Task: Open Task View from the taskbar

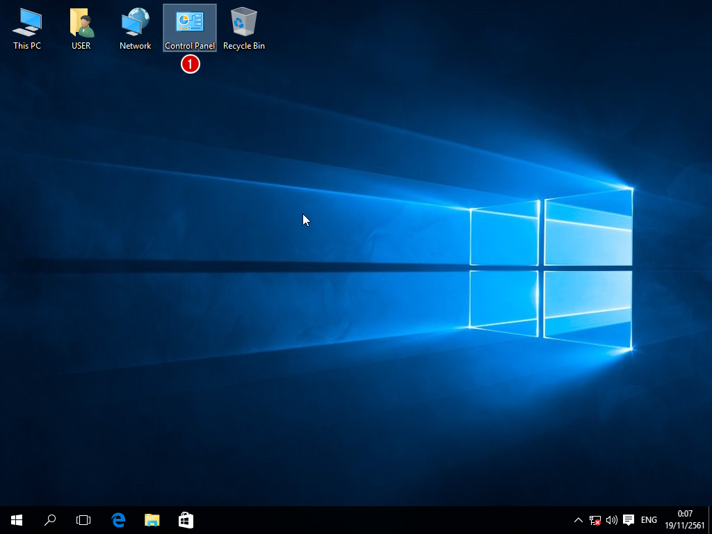Action: click(x=83, y=520)
